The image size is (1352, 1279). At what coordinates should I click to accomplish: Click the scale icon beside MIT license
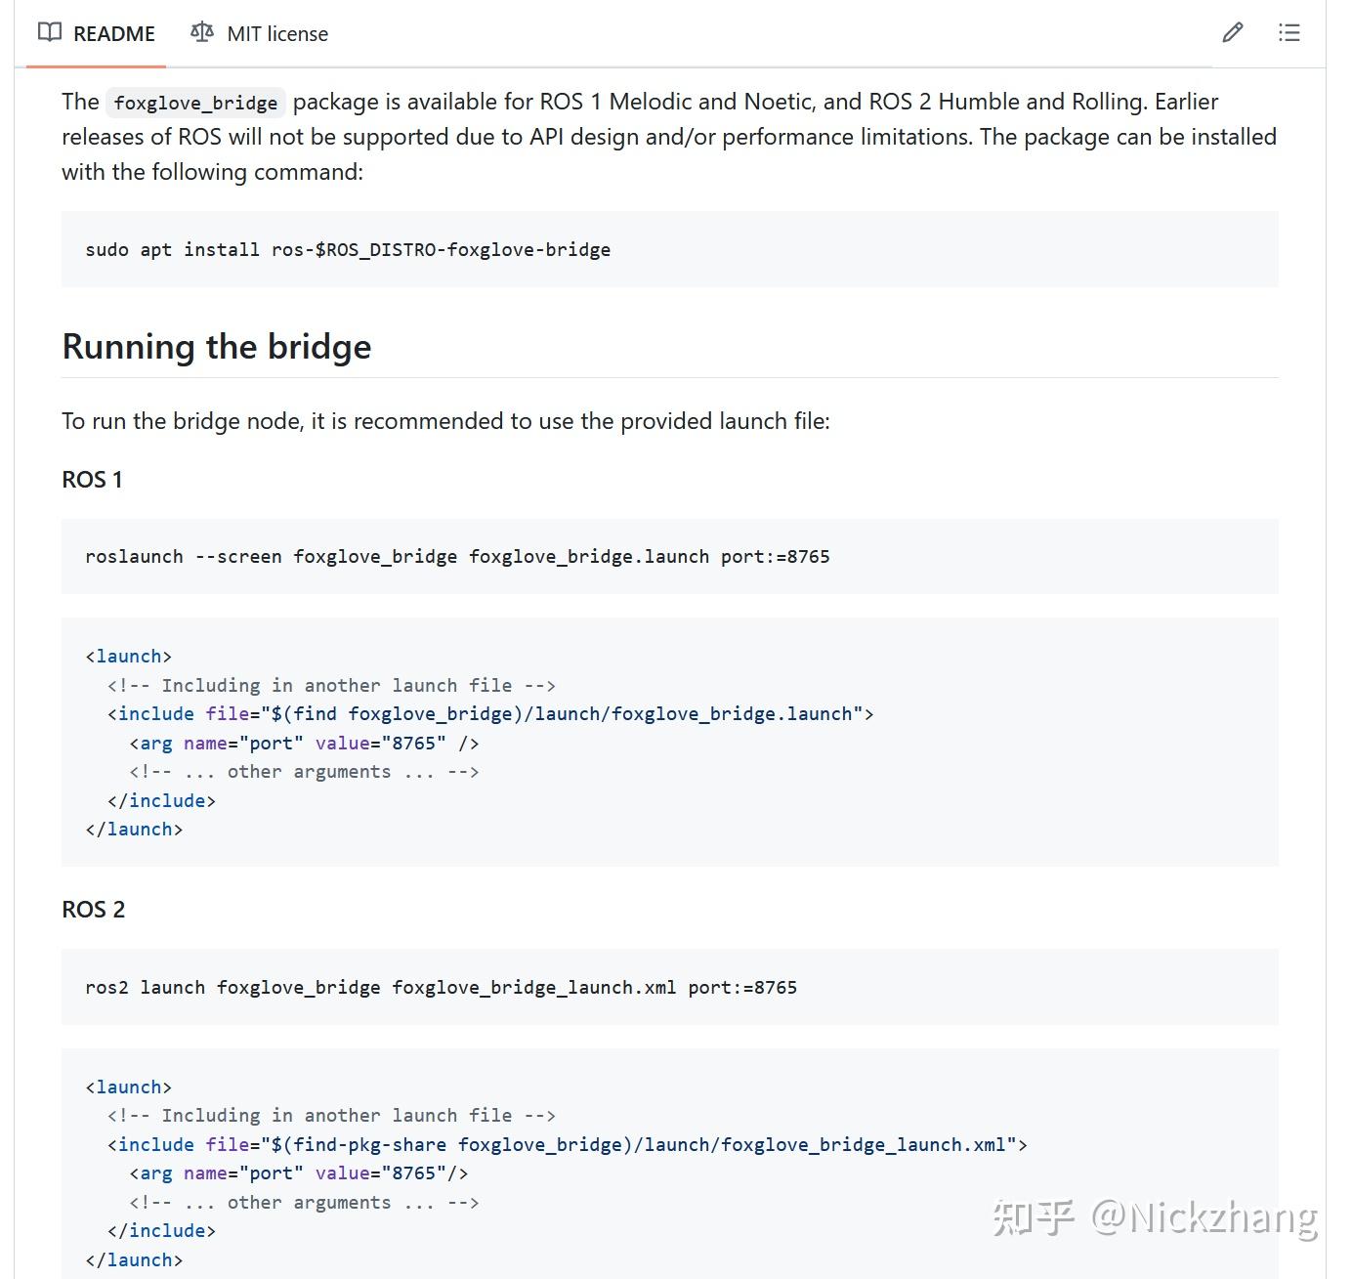202,32
